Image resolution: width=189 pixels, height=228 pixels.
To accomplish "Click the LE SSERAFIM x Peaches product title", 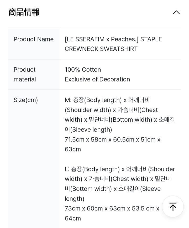I will click(113, 39).
